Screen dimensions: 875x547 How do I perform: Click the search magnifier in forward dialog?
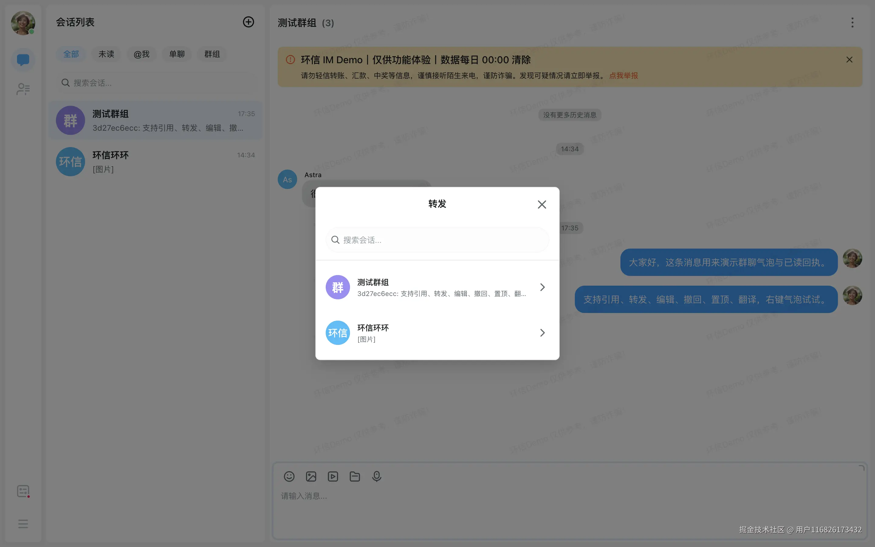[335, 240]
